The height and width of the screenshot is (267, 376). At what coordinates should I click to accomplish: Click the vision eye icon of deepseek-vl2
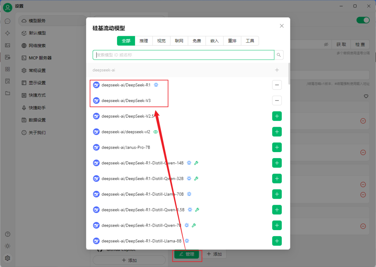click(156, 132)
